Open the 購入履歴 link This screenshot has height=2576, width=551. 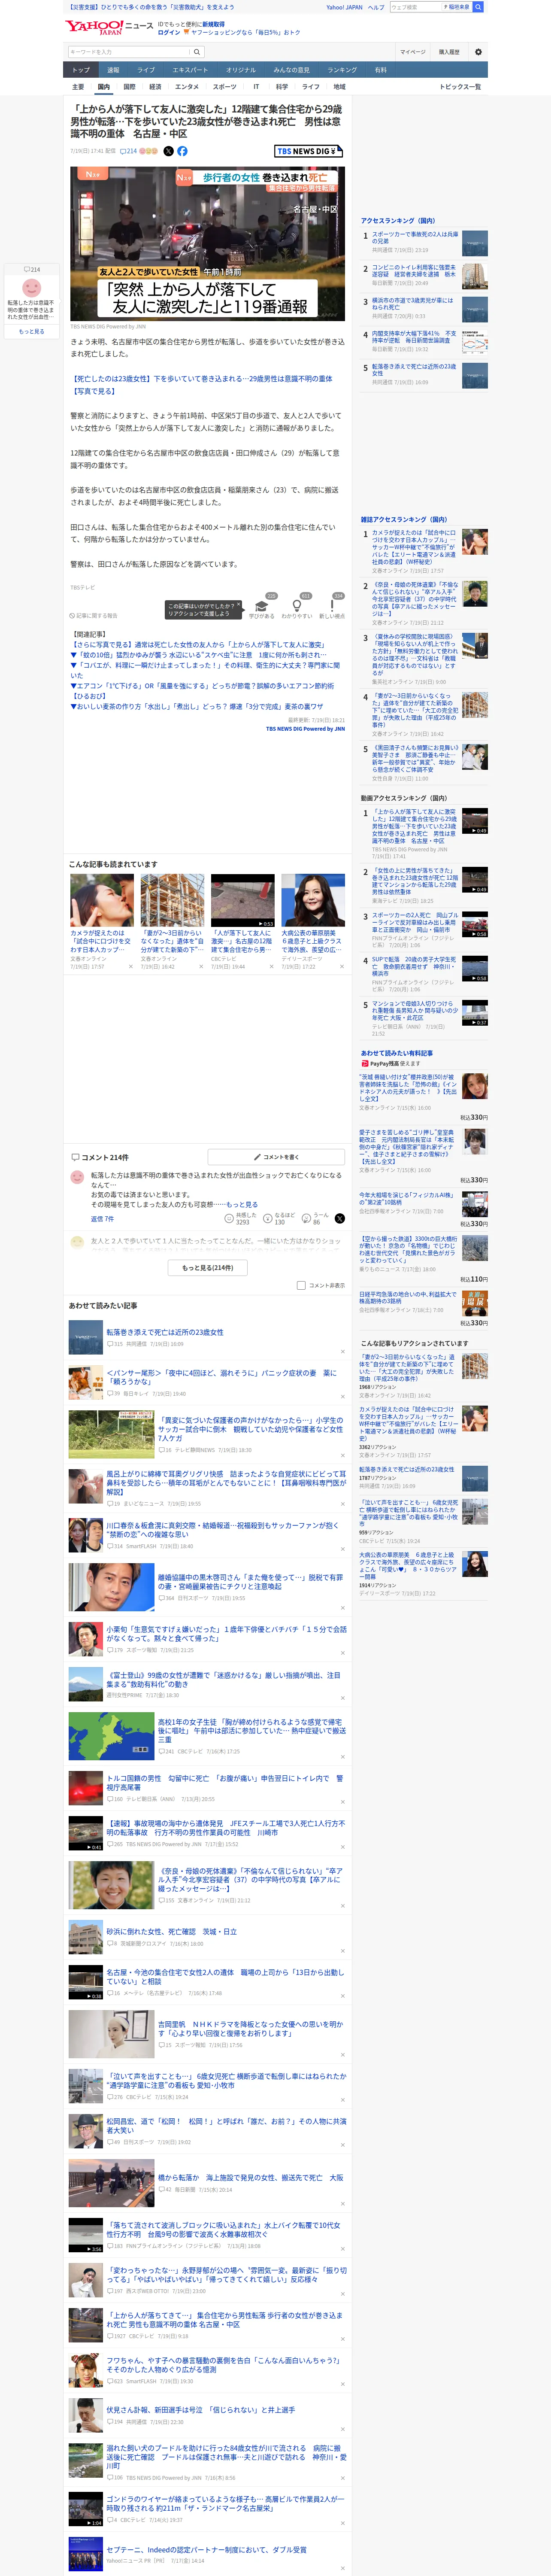click(449, 52)
